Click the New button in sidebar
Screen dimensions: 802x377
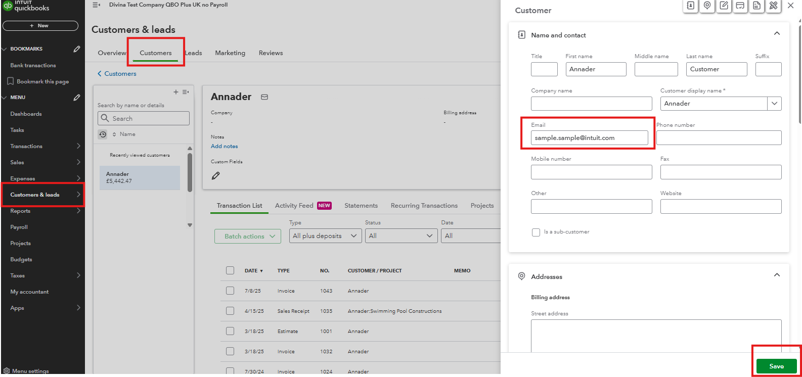click(40, 26)
